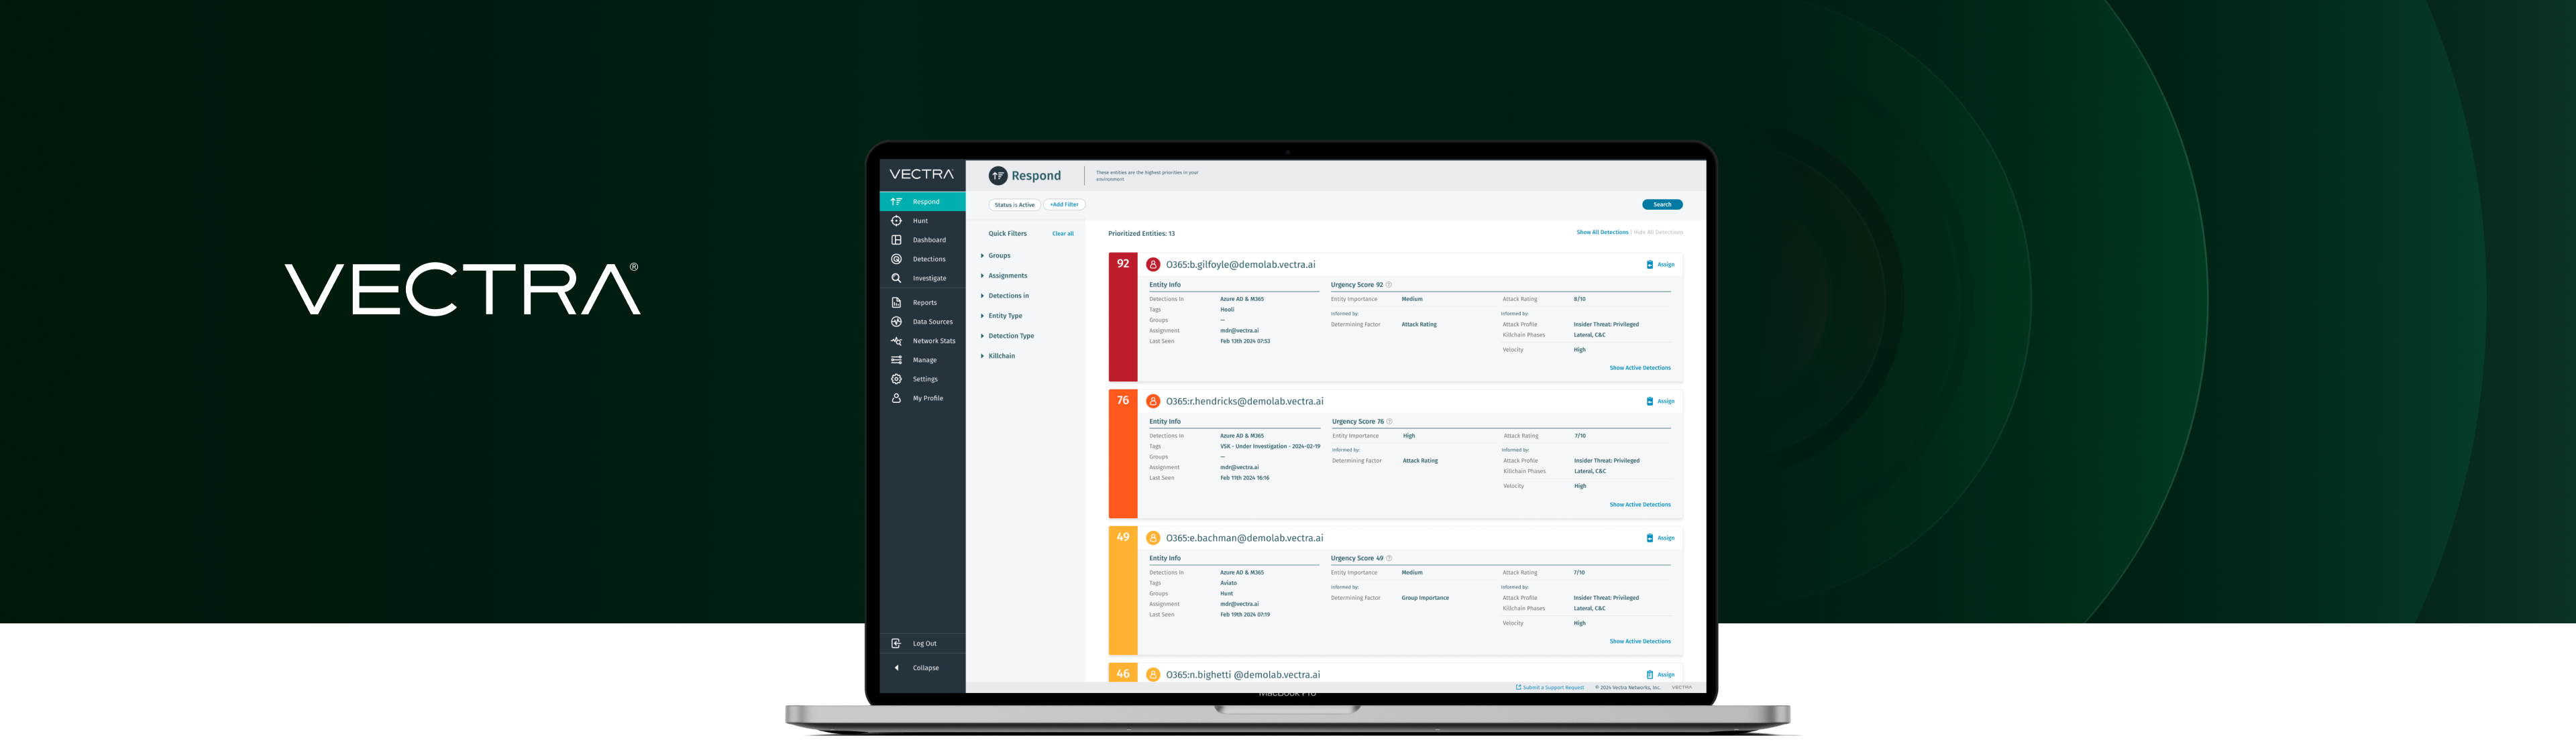Click 'Feb 13th 2024 07:53' last seen value

(x=1245, y=342)
